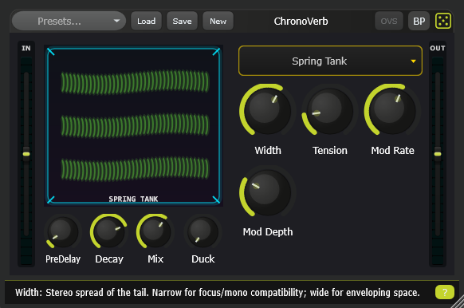Click the Load button
This screenshot has width=464, height=308.
coord(146,21)
